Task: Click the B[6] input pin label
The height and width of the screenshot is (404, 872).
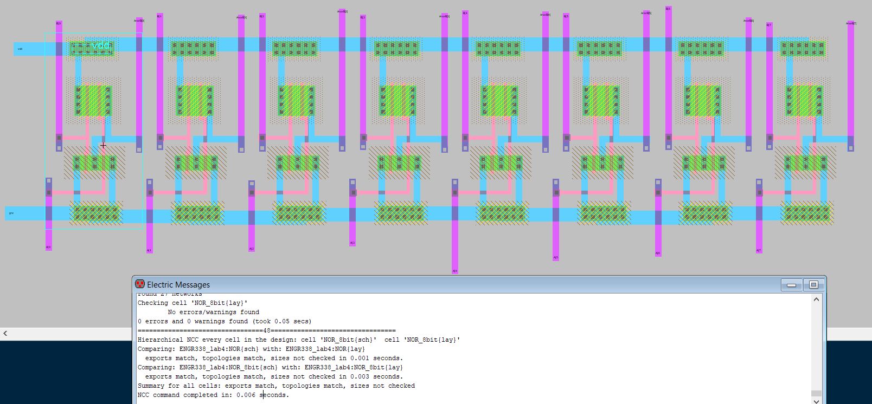Action: [x=668, y=9]
